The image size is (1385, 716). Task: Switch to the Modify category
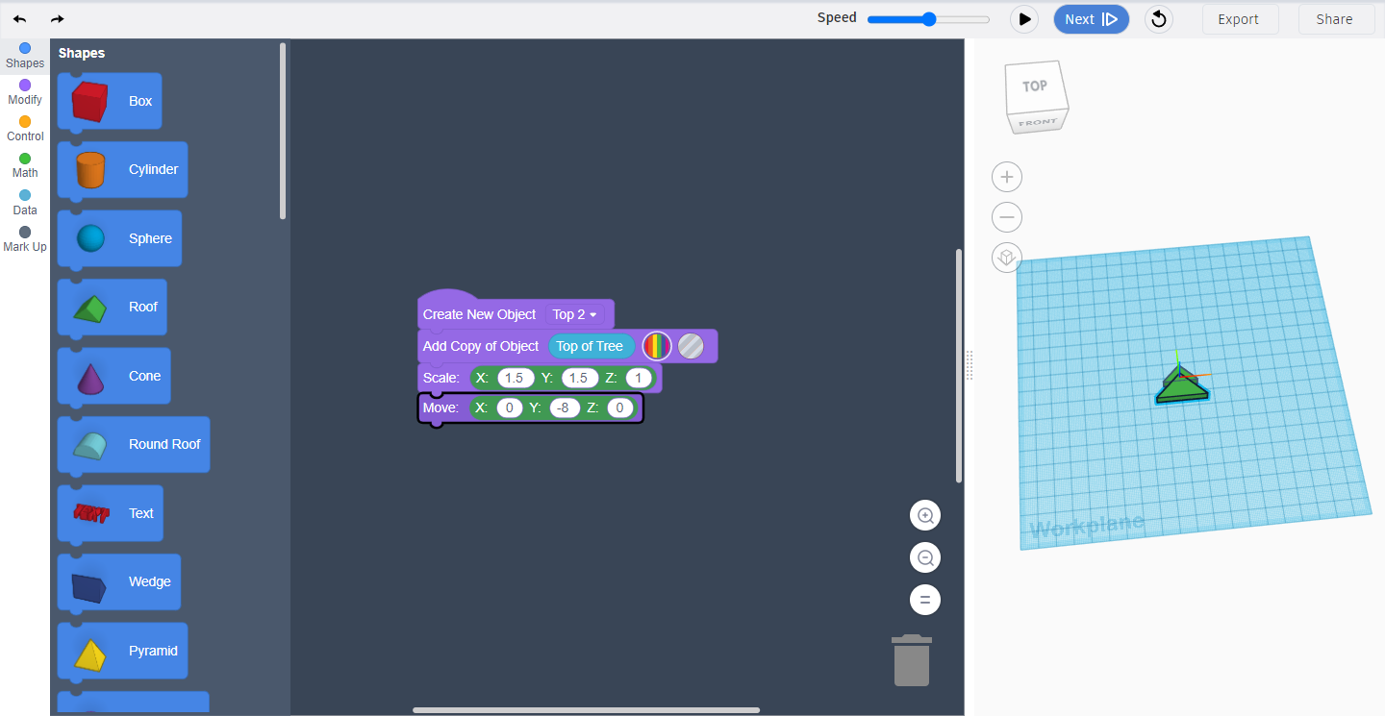(24, 89)
